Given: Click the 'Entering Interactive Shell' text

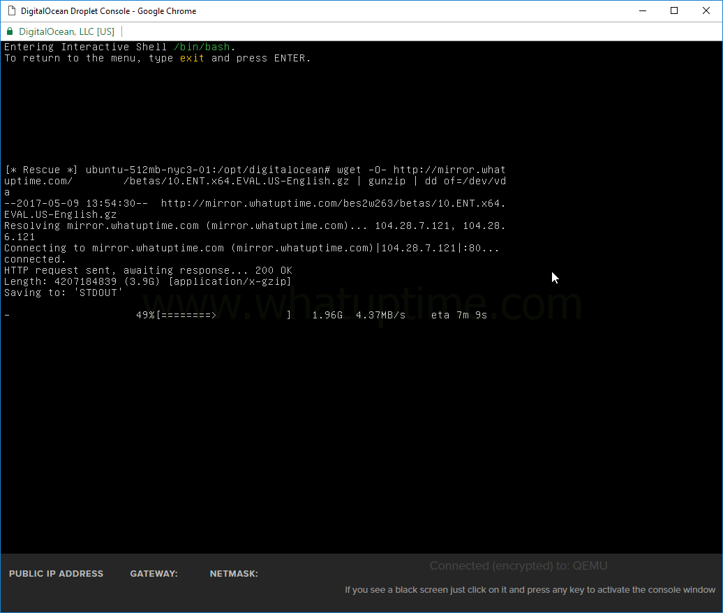Looking at the screenshot, I should [85, 47].
